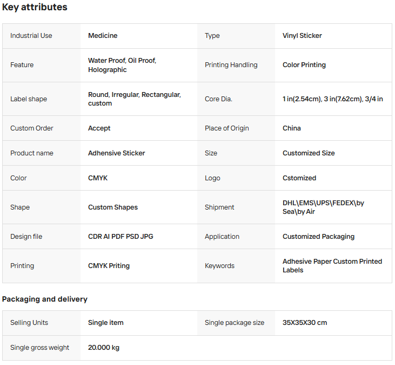Click the China place of origin value

point(292,128)
